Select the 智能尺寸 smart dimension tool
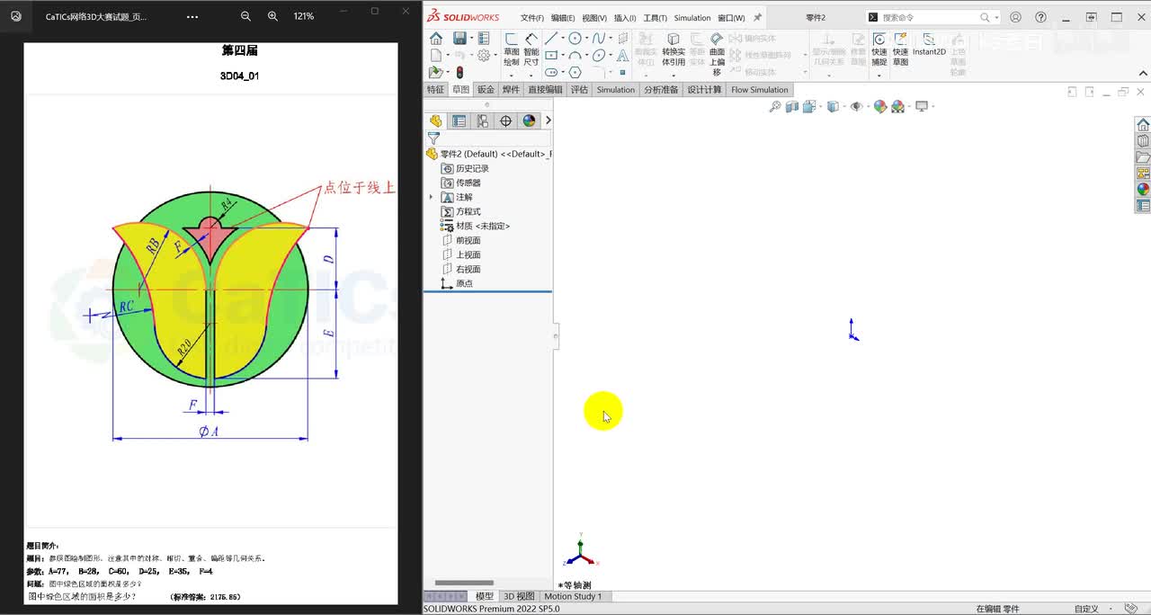 (531, 49)
